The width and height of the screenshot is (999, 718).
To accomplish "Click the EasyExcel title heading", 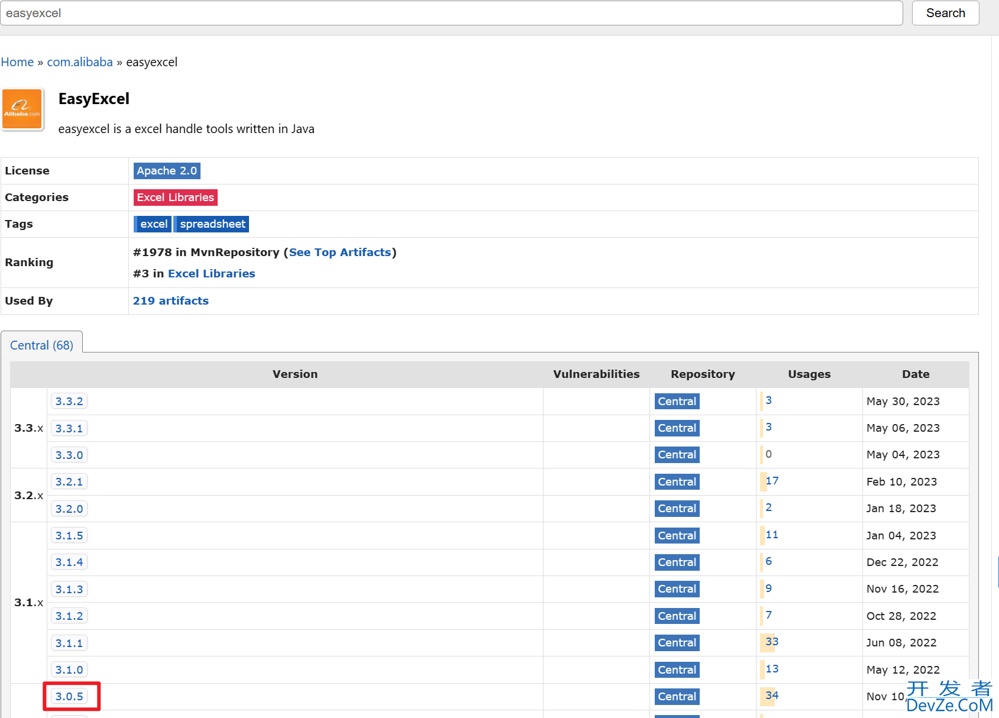I will [x=94, y=99].
